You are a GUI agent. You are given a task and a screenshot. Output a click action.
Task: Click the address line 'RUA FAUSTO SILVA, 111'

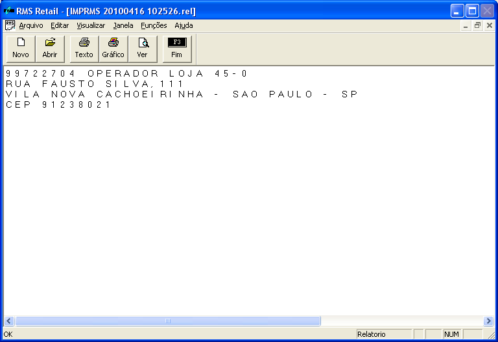point(94,84)
